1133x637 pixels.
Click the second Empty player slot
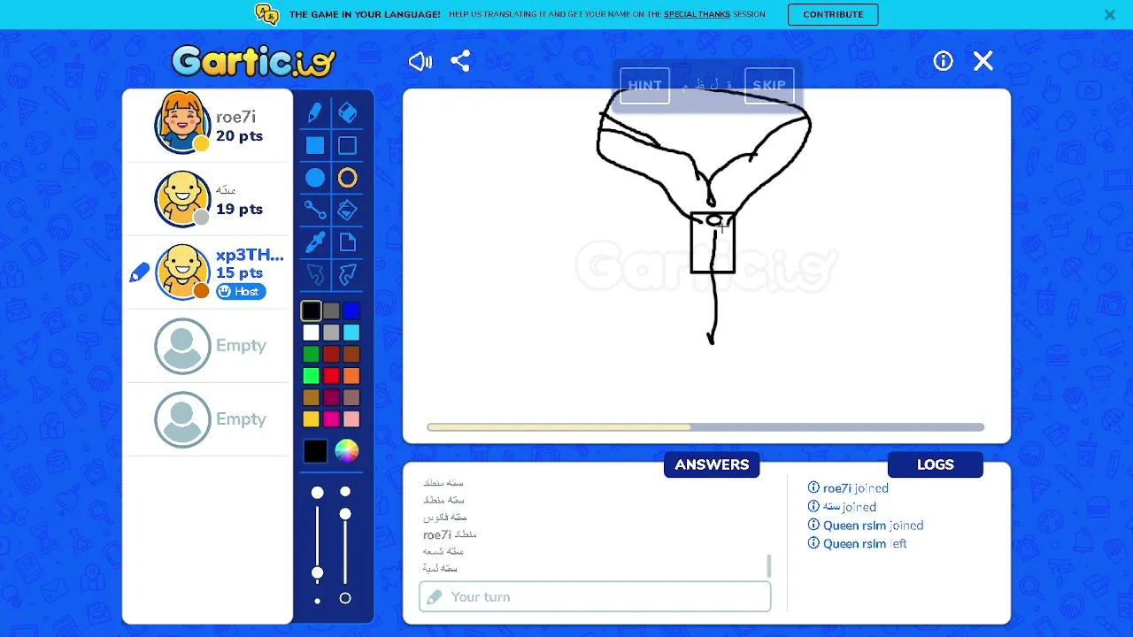click(x=209, y=418)
